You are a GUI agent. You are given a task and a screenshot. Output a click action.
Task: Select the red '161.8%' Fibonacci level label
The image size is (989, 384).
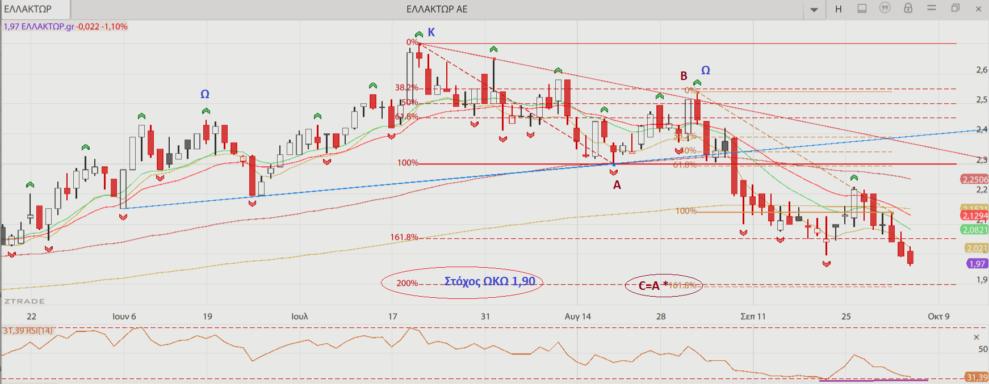[x=404, y=237]
